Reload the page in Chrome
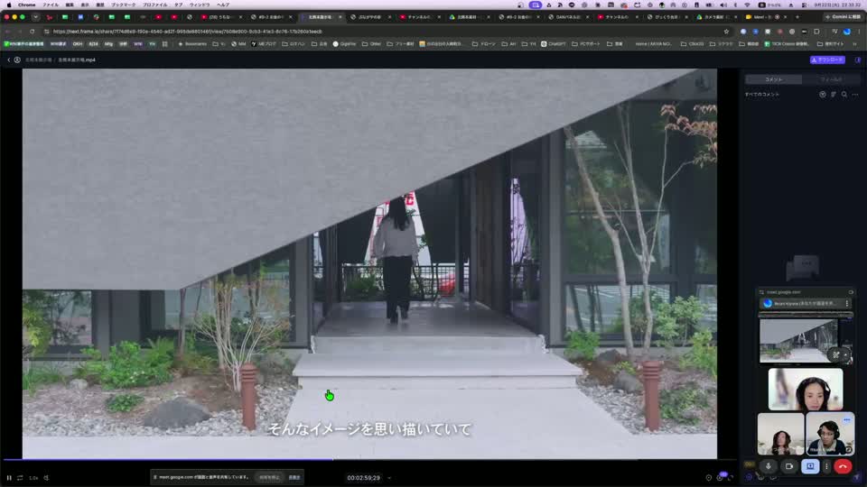This screenshot has height=487, width=867. [33, 32]
